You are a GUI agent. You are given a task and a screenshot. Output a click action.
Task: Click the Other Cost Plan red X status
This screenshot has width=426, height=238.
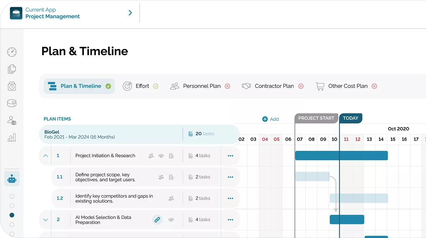point(375,86)
